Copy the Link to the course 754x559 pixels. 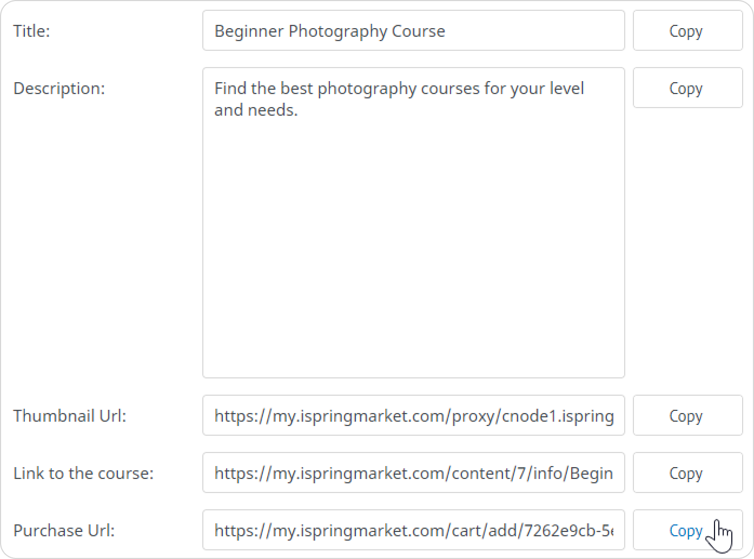[687, 473]
